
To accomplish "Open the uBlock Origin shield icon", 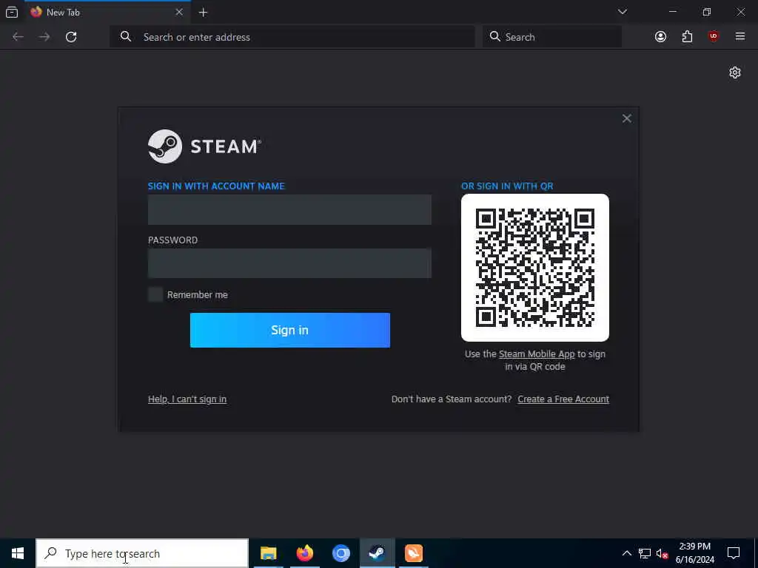I will click(x=714, y=36).
